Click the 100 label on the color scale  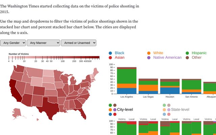63,61
